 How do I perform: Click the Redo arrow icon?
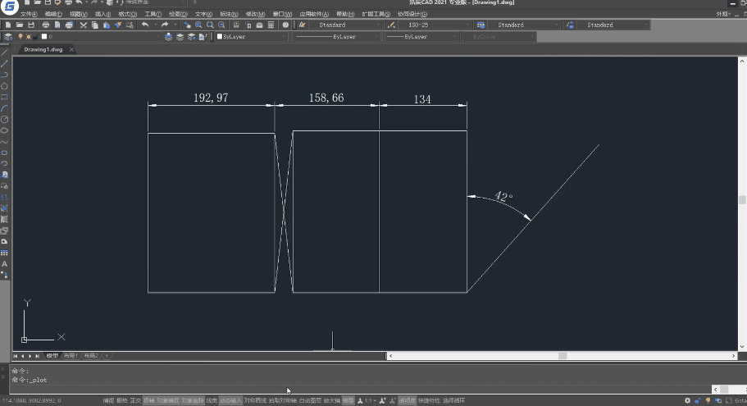click(x=165, y=25)
